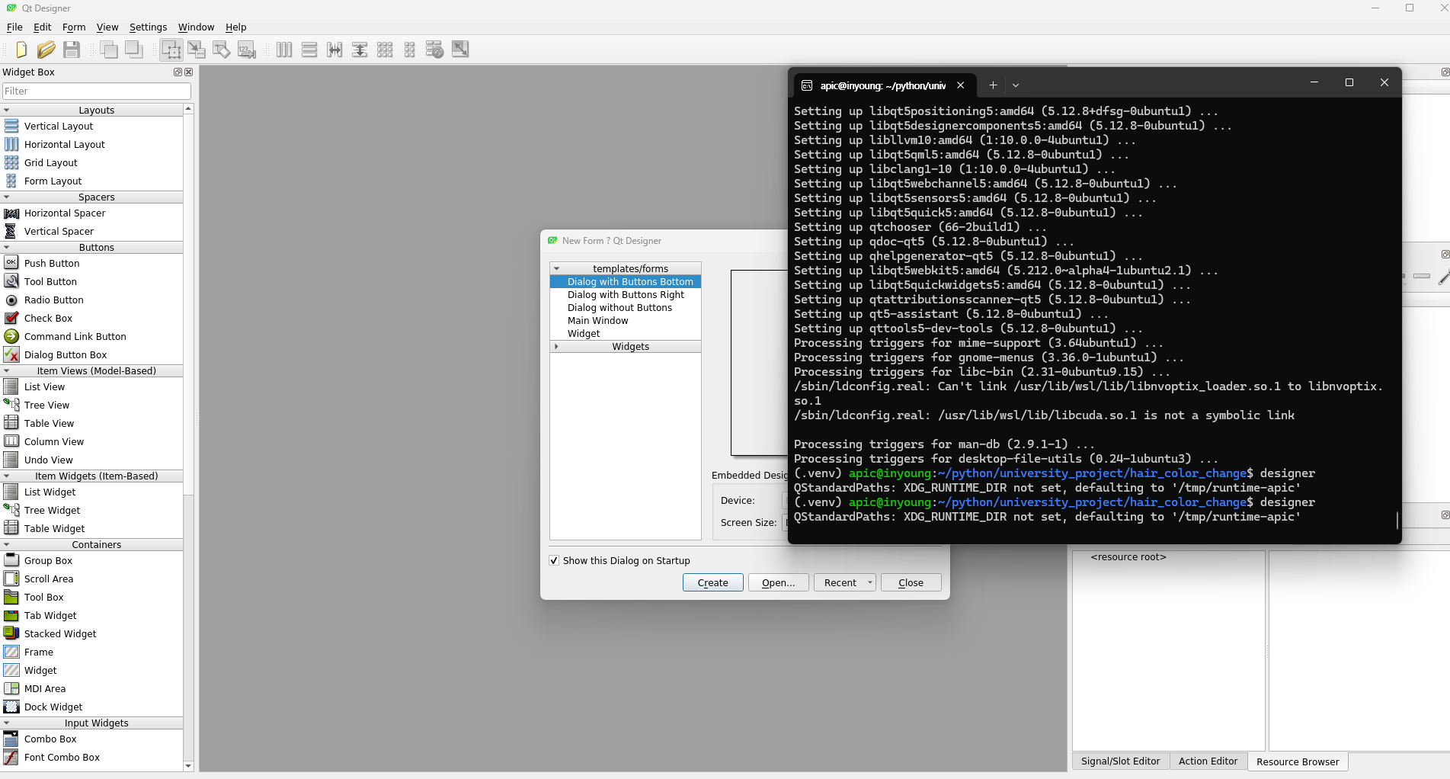The width and height of the screenshot is (1450, 779).
Task: Open a new terminal tab with plus
Action: click(x=993, y=85)
